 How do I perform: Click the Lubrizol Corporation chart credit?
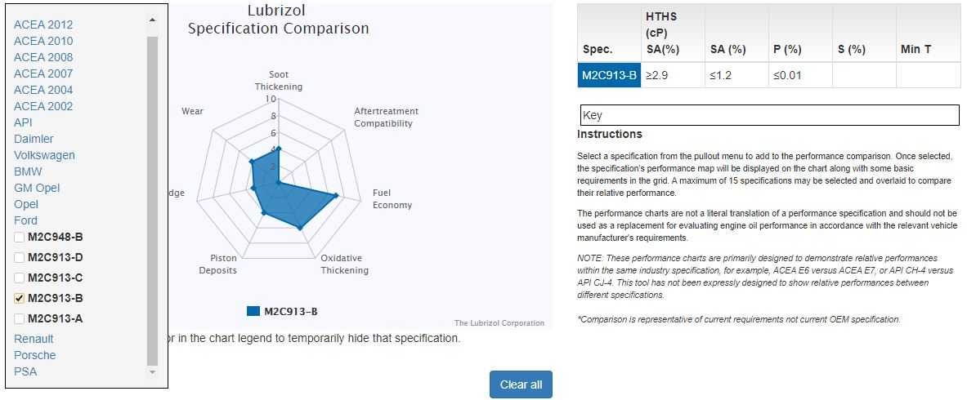coord(499,323)
